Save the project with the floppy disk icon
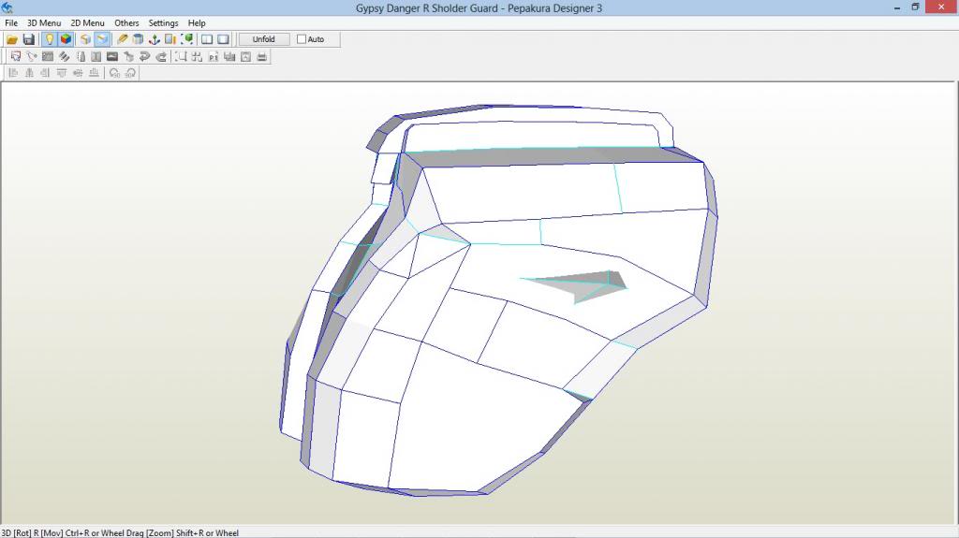 28,39
